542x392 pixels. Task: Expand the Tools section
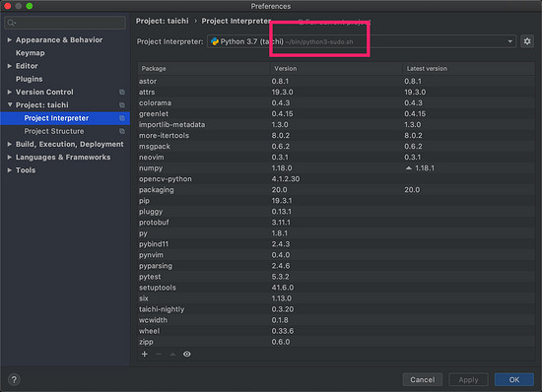(x=9, y=170)
